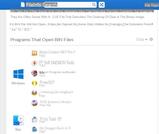Click the Roxio Creator NXT Pro icon
159x134 pixels.
tap(34, 53)
